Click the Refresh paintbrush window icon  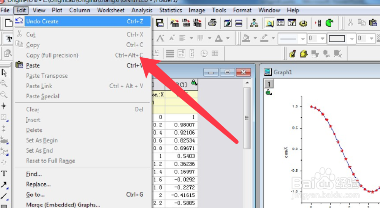pos(228,23)
